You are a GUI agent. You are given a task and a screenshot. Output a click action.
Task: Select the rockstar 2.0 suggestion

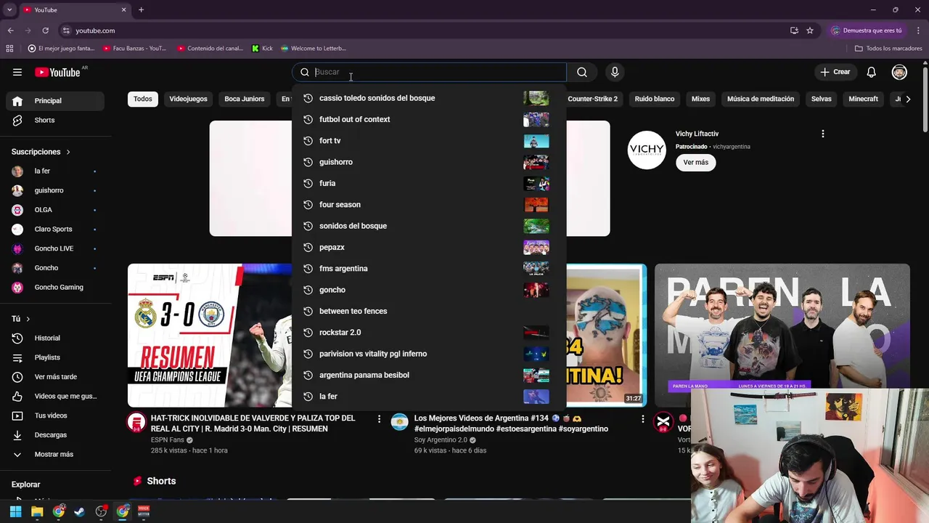429,332
